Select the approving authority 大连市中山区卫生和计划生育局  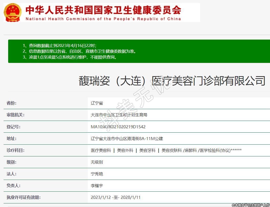point(119,115)
